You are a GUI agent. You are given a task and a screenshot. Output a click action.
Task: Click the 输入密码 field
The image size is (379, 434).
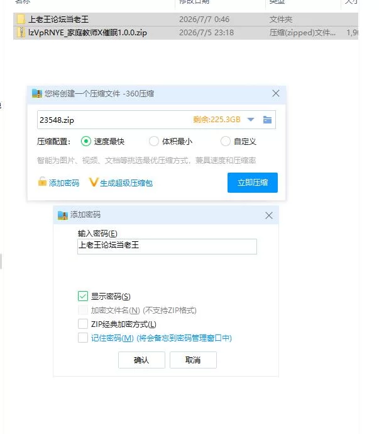(x=167, y=246)
